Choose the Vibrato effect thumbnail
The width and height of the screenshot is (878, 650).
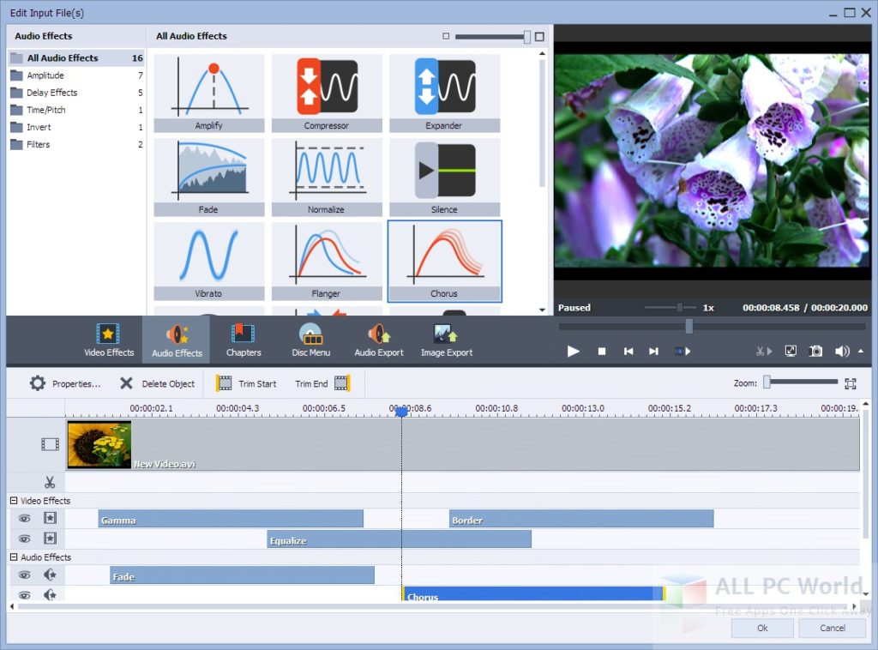208,260
